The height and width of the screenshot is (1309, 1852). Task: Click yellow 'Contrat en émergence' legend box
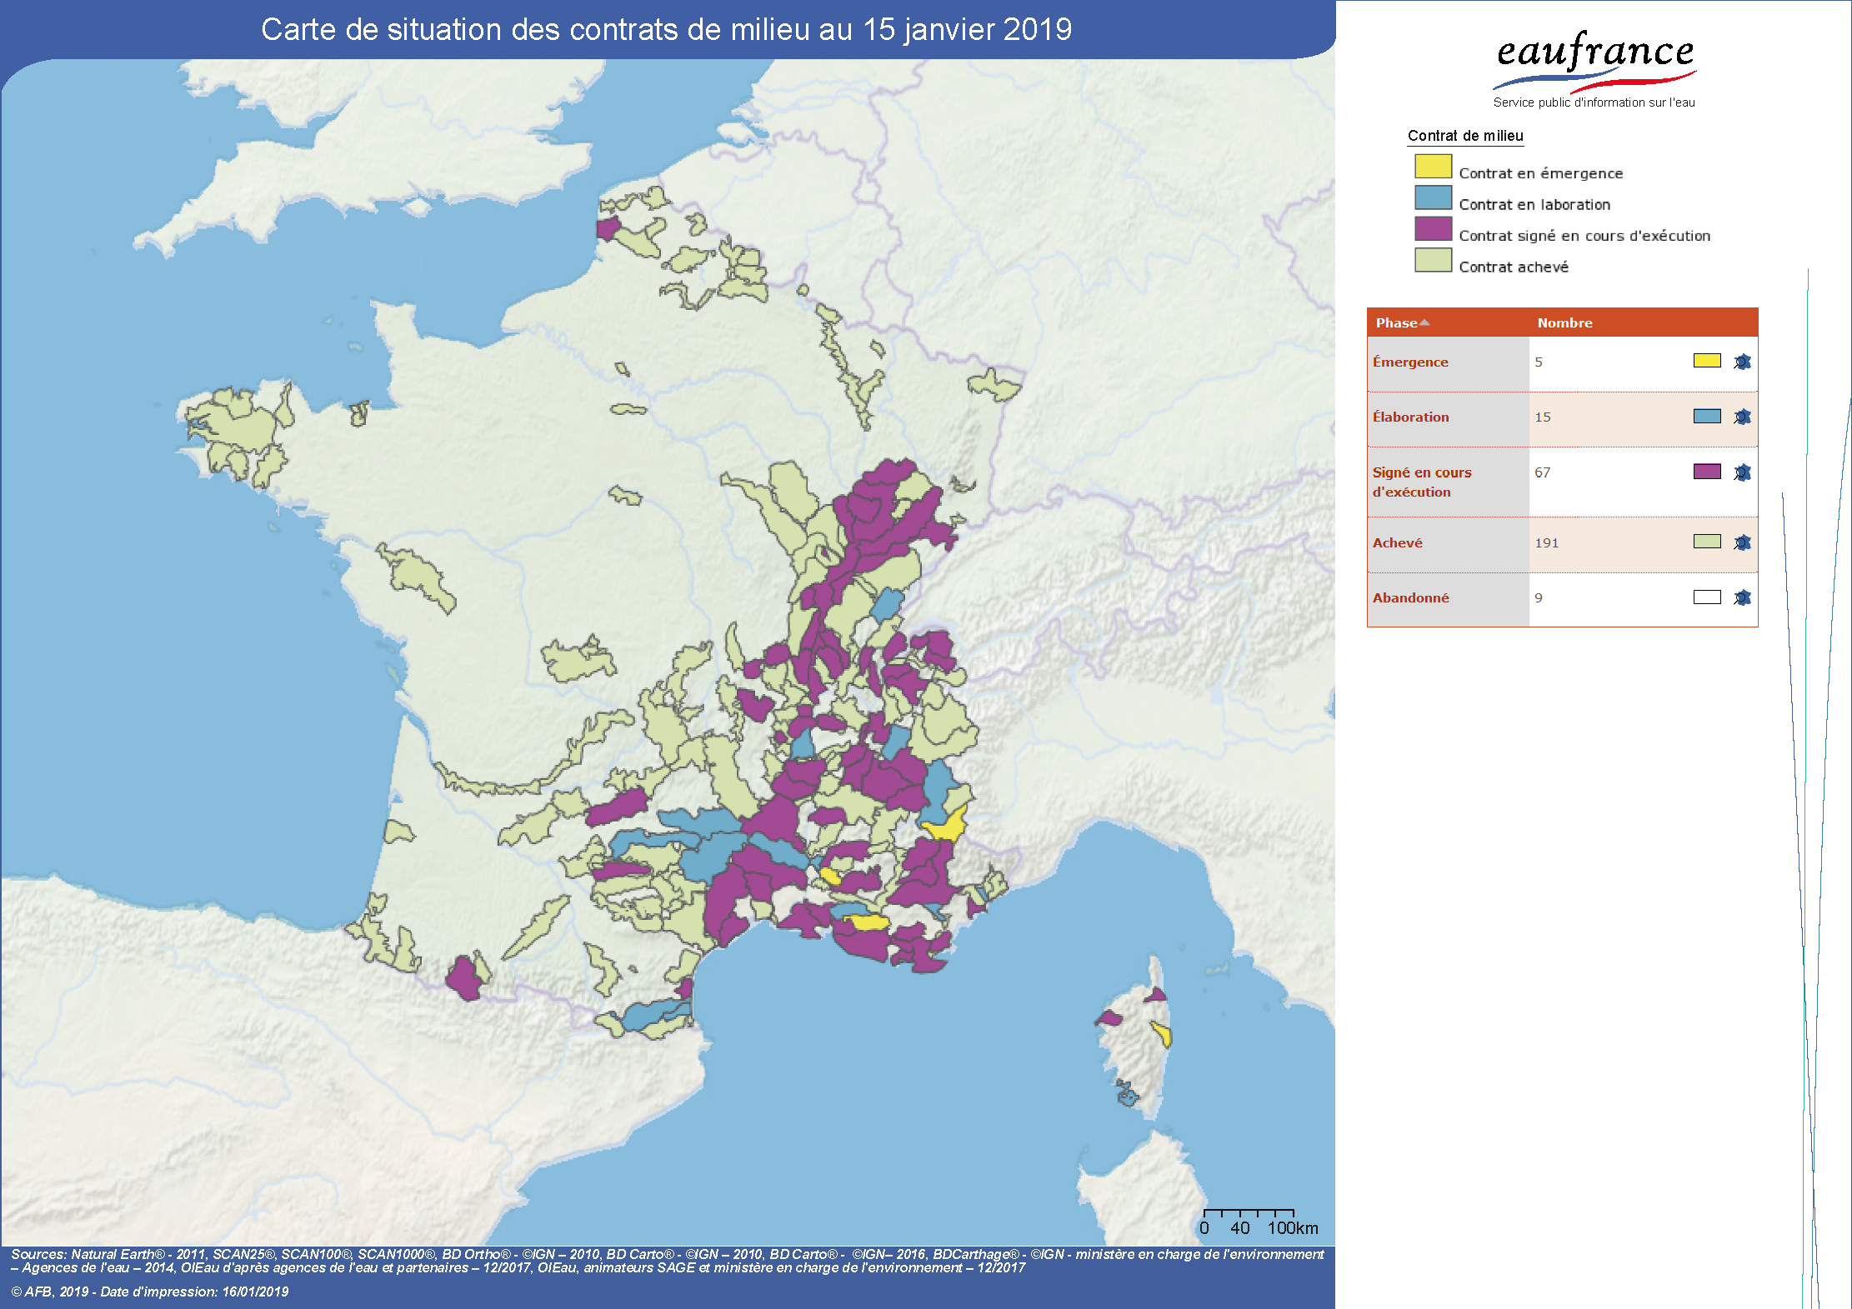pos(1433,167)
